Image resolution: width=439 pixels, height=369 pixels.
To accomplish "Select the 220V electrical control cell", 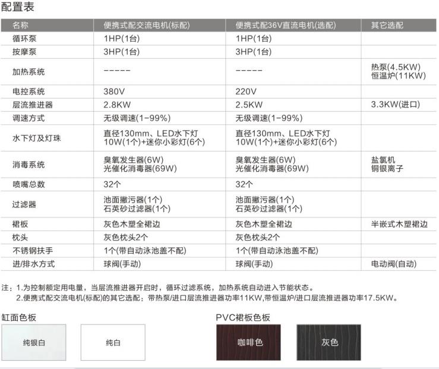I will (246, 92).
